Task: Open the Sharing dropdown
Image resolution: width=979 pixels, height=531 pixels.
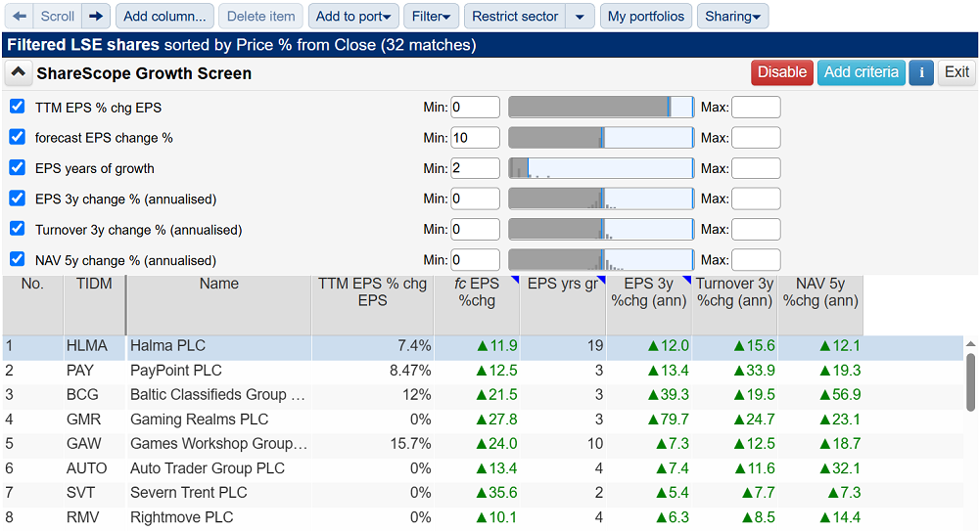Action: pos(733,17)
